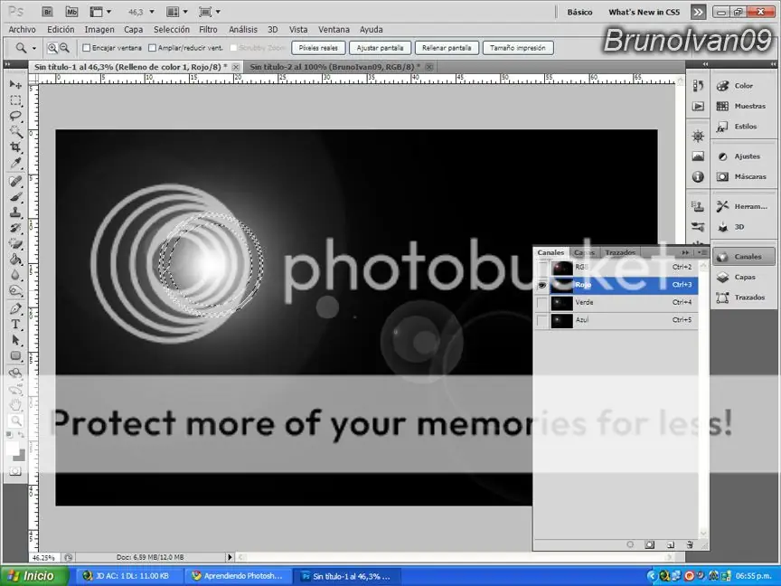The width and height of the screenshot is (781, 586).
Task: Select the Healing Brush tool
Action: point(15,182)
